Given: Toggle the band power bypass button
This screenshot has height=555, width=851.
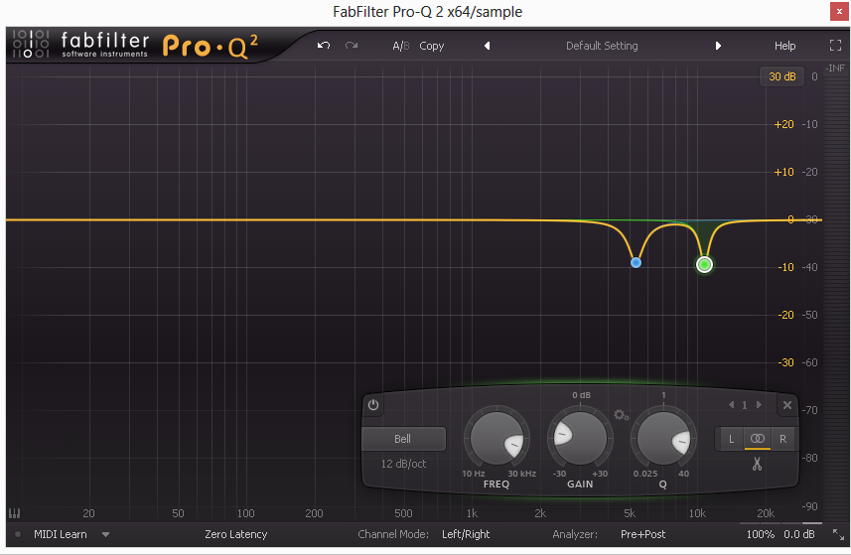Looking at the screenshot, I should (x=373, y=405).
